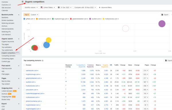The image size is (172, 110).
Task: Collapse the Backlink profile sidebar section
Action: [19, 15]
